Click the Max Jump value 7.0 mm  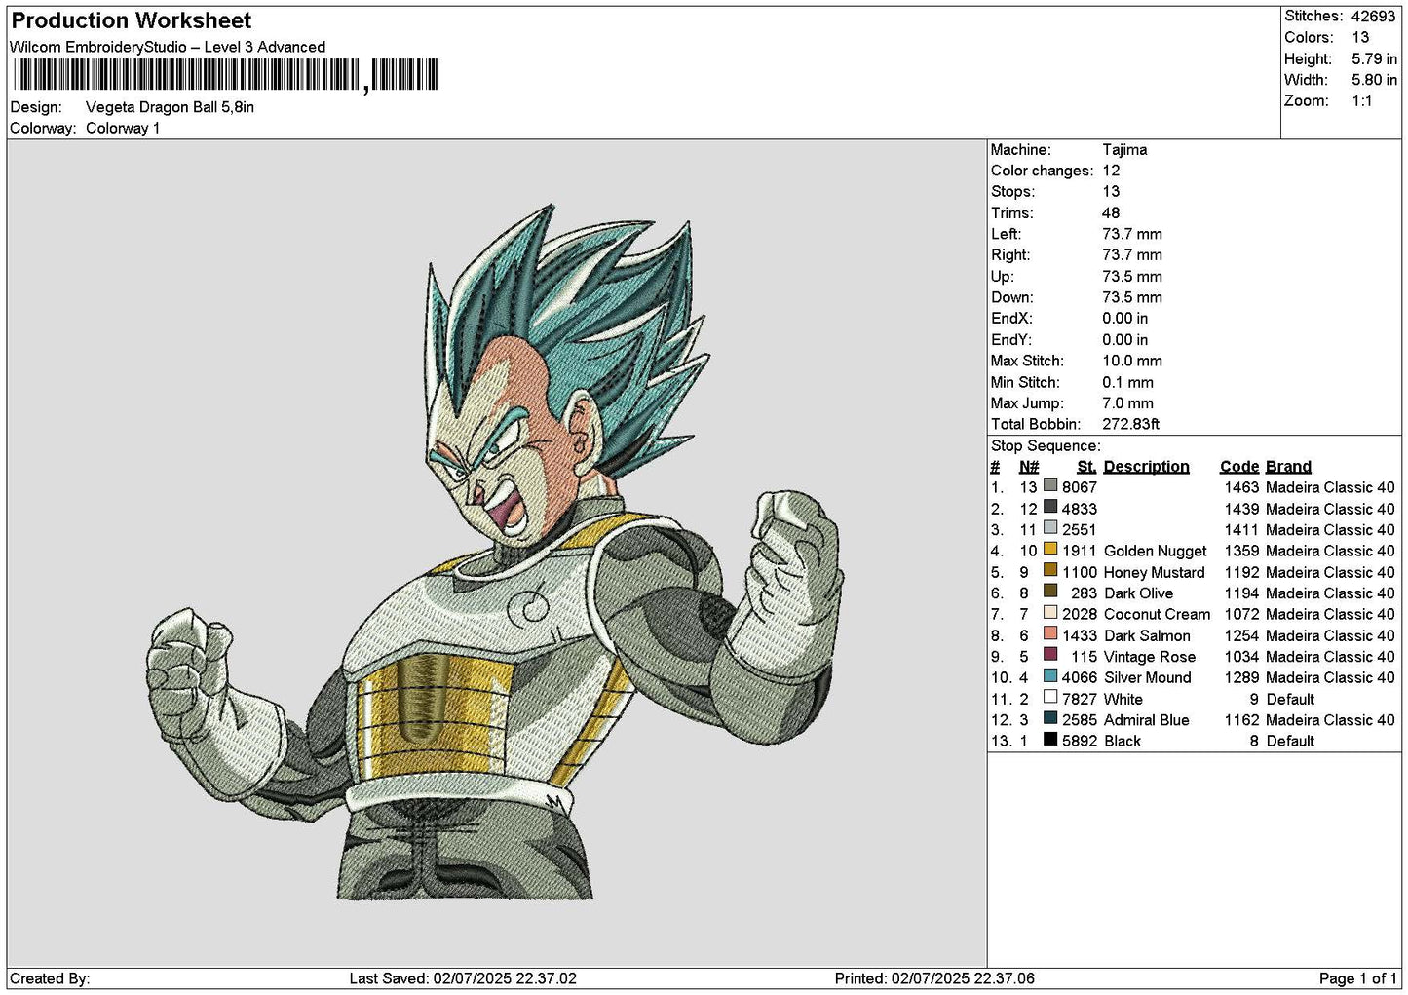pyautogui.click(x=1127, y=402)
